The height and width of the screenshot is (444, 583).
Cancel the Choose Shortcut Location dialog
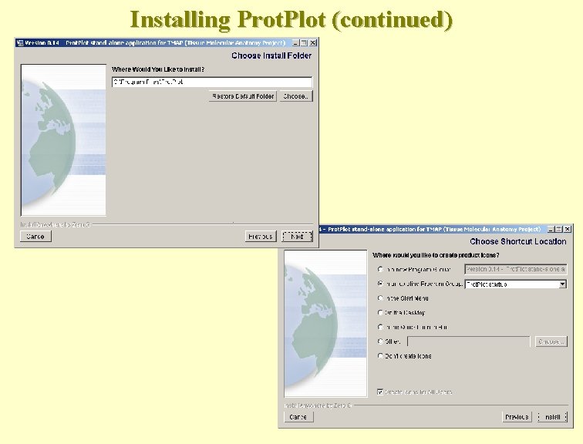298,417
